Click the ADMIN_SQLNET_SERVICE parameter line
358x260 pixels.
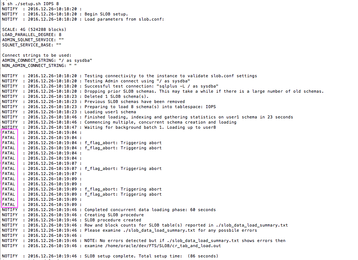(33, 40)
